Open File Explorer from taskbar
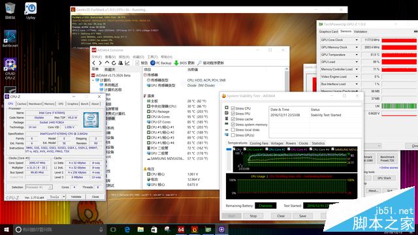418x235 pixels. (140, 229)
